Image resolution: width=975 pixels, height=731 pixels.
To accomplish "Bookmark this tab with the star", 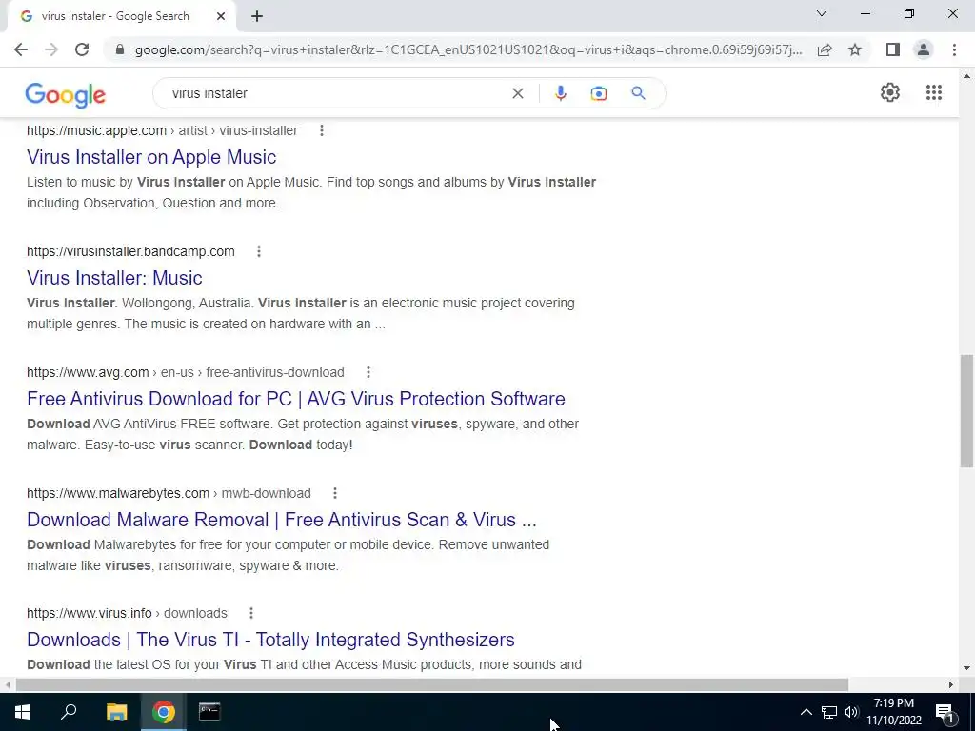I will [855, 49].
